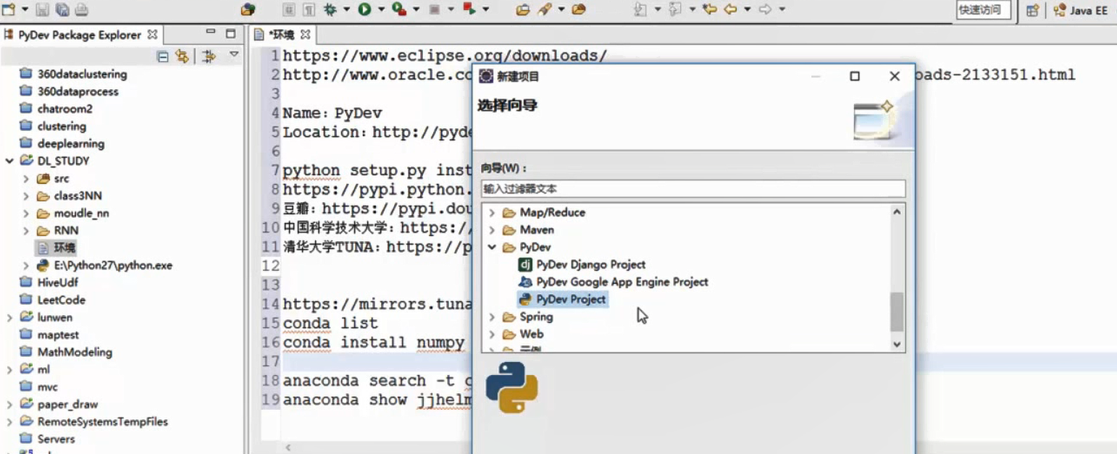This screenshot has height=454, width=1117.
Task: Expand the paper_draw project
Action: 9,404
